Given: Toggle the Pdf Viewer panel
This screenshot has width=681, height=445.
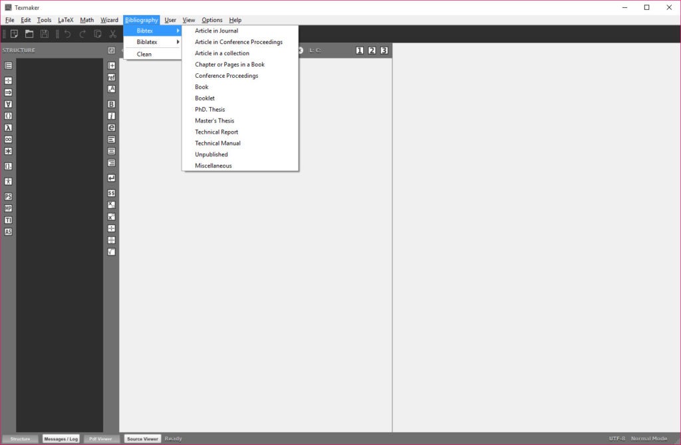Looking at the screenshot, I should pyautogui.click(x=100, y=439).
